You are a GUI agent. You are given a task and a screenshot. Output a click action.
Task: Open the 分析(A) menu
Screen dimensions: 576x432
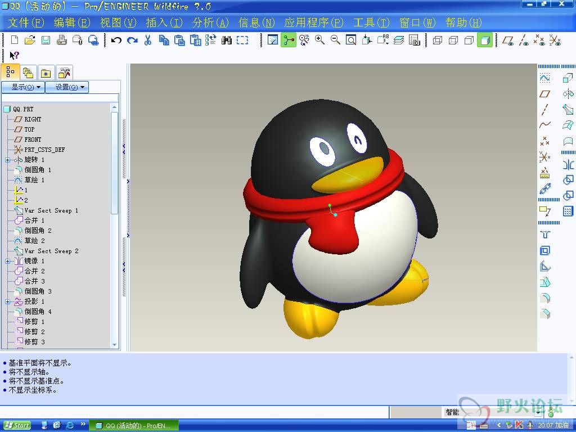pyautogui.click(x=210, y=22)
